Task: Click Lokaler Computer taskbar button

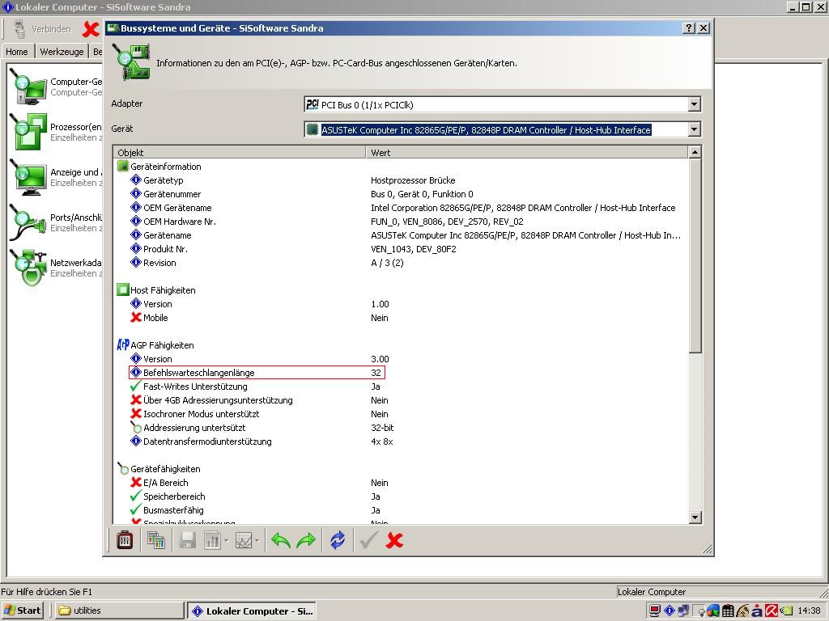Action: point(252,610)
